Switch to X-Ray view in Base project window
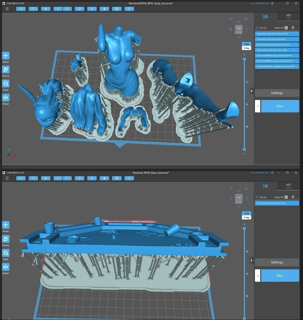Screen dimensions: 303x320 tap(246, 218)
